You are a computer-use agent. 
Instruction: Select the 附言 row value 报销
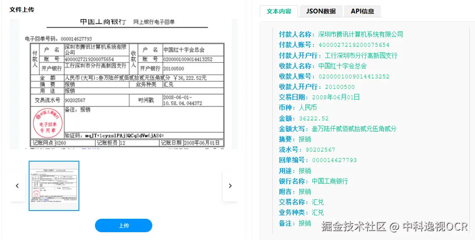click(305, 191)
